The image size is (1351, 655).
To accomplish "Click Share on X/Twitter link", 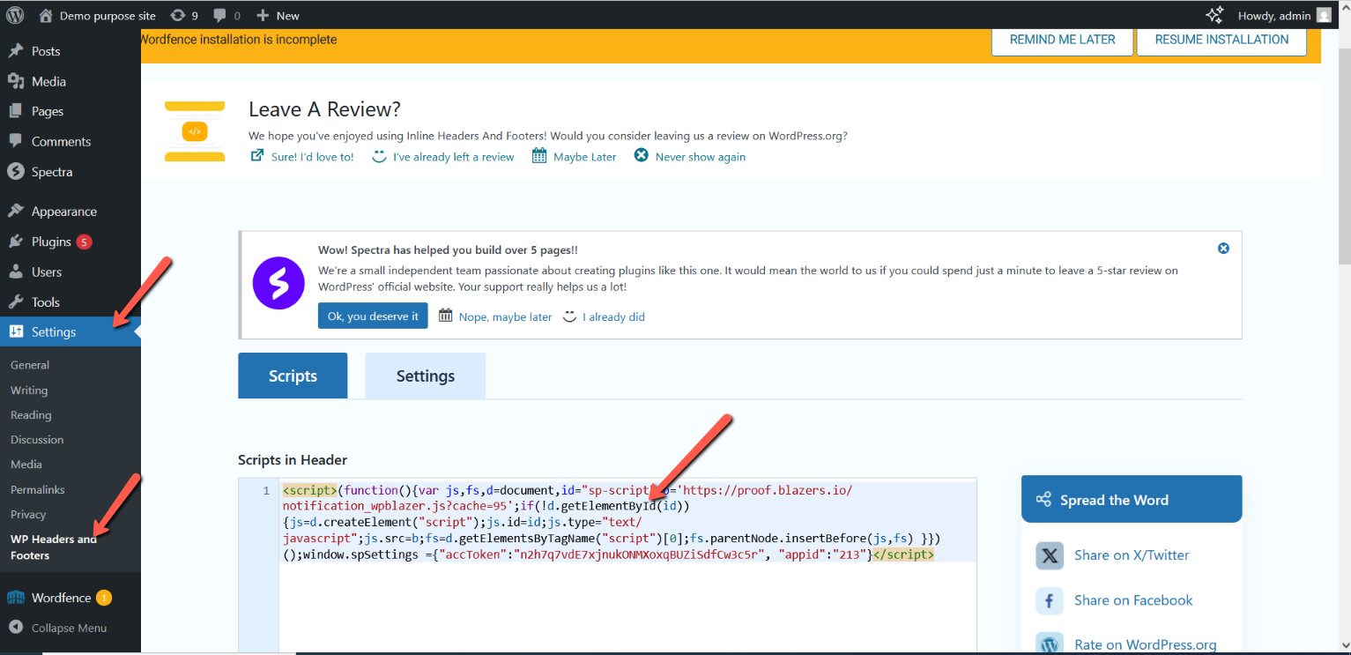I will click(1132, 555).
